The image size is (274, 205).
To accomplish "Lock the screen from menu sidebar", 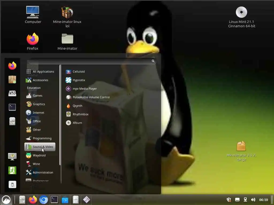I will pos(12,156).
